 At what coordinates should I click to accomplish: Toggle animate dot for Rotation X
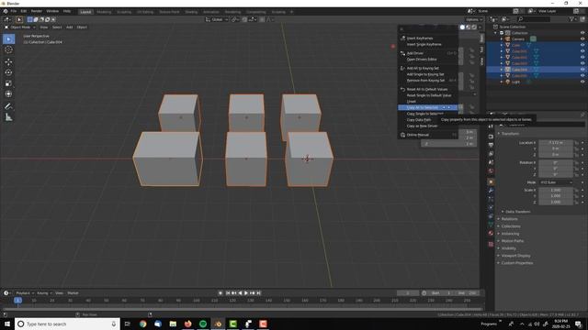582,162
